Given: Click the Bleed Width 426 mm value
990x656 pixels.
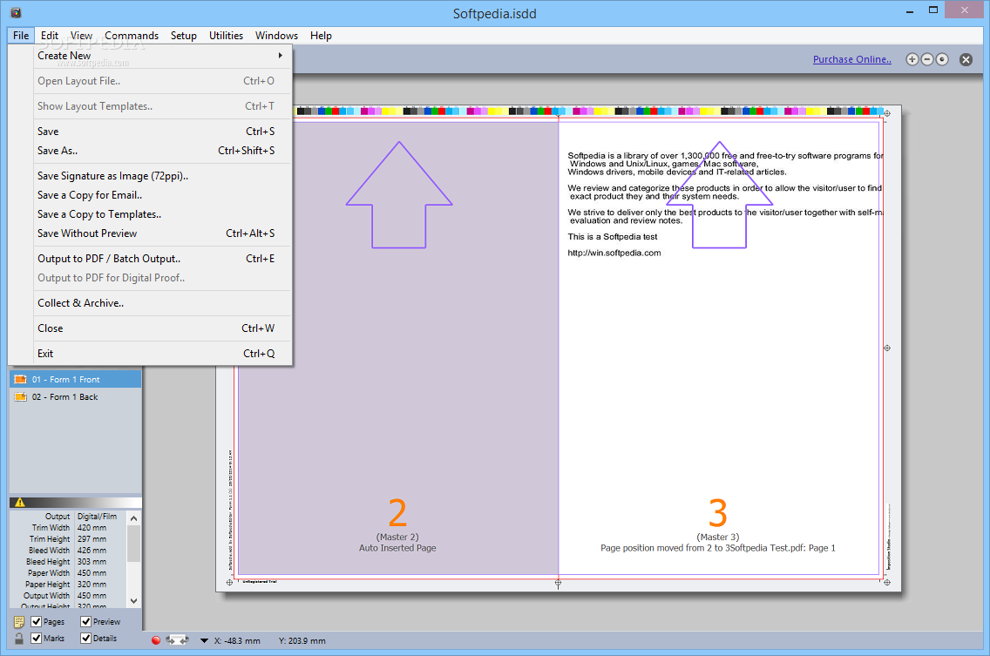Looking at the screenshot, I should 92,551.
